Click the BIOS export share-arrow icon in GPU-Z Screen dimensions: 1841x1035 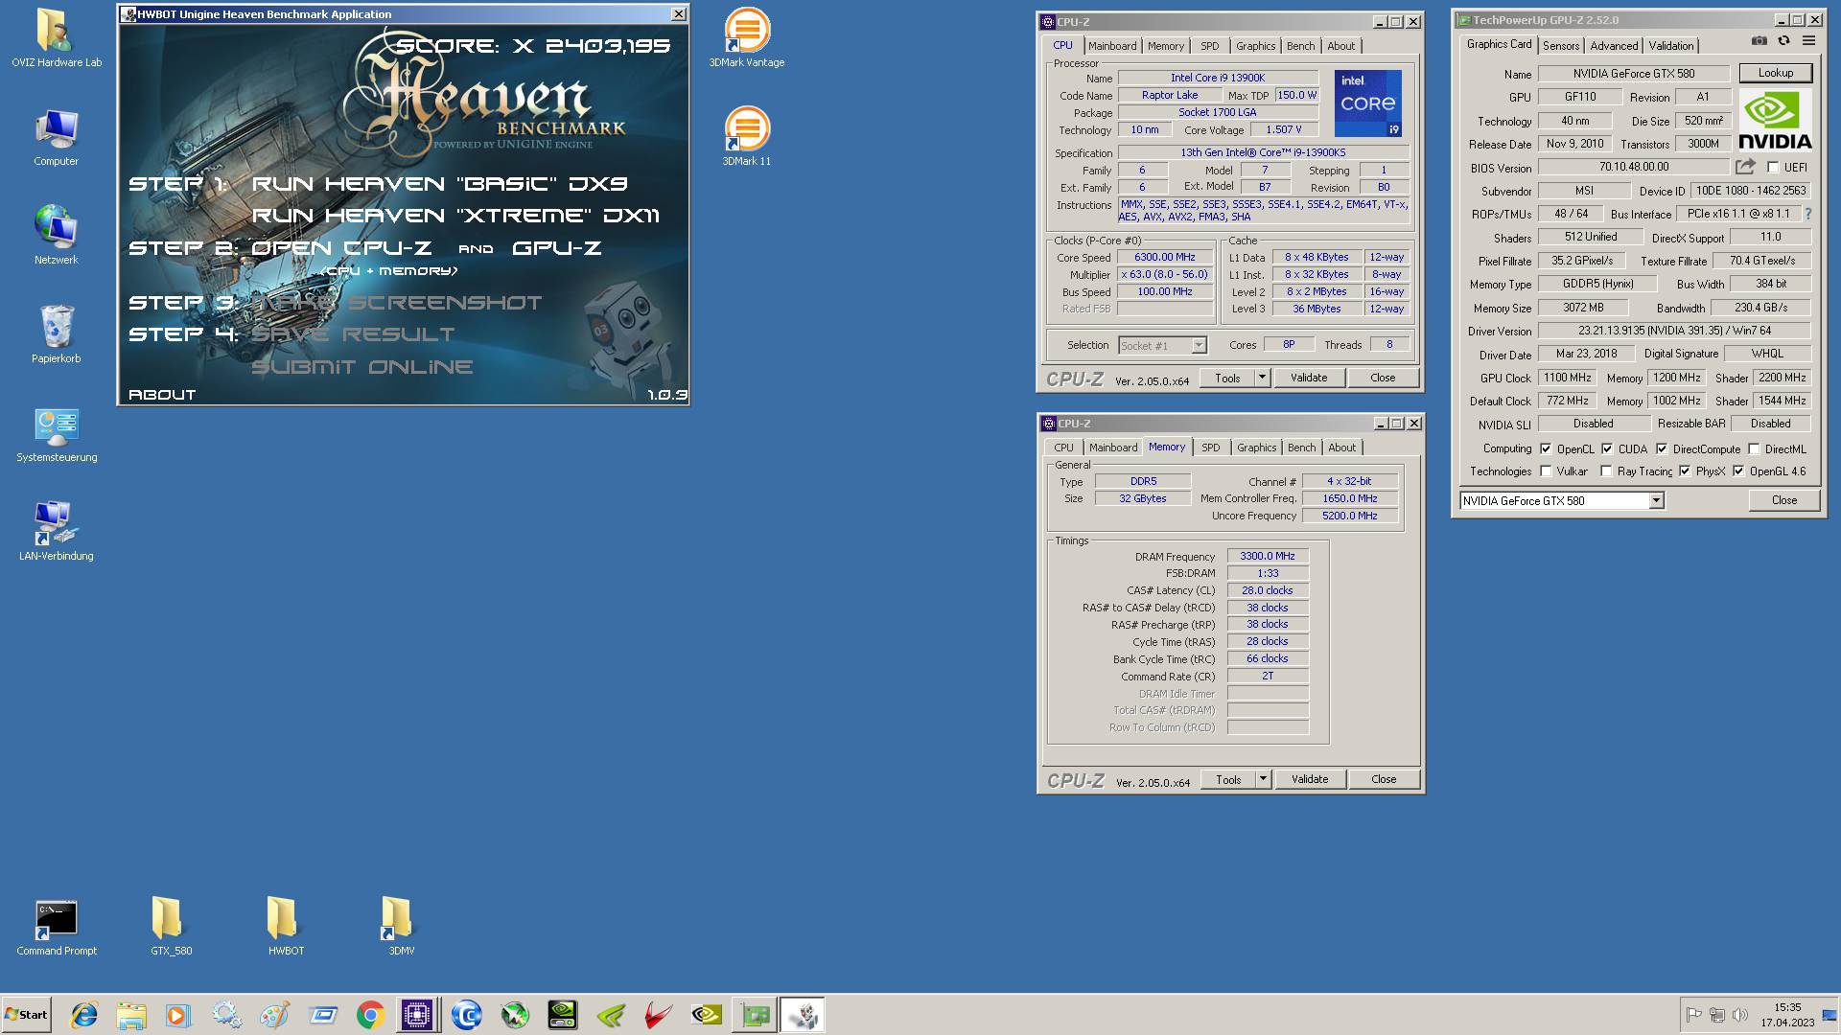pos(1745,167)
